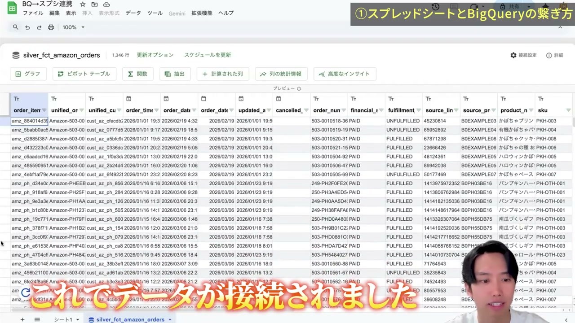This screenshot has height=323, width=575.
Task: Open filter on unified_cu column header
Action: coord(119,110)
